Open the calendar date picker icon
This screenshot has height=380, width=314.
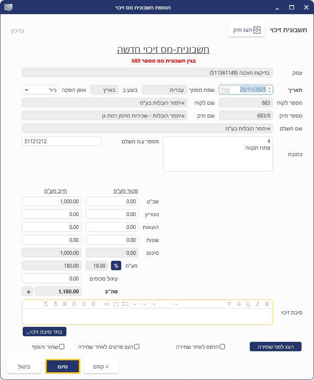pos(225,90)
